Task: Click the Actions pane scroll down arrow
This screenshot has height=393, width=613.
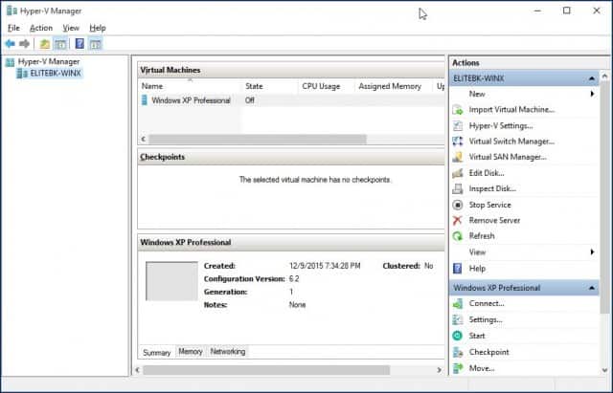Action: click(604, 370)
